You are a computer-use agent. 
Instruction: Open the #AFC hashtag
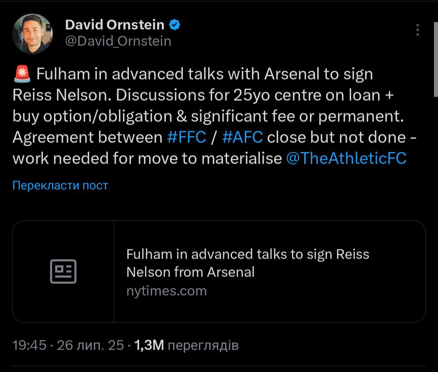tap(243, 137)
